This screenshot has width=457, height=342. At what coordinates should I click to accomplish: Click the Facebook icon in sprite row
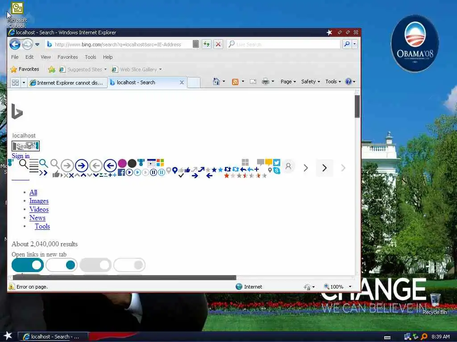(x=121, y=172)
